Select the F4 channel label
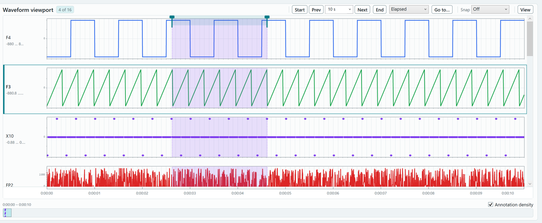 (8, 38)
